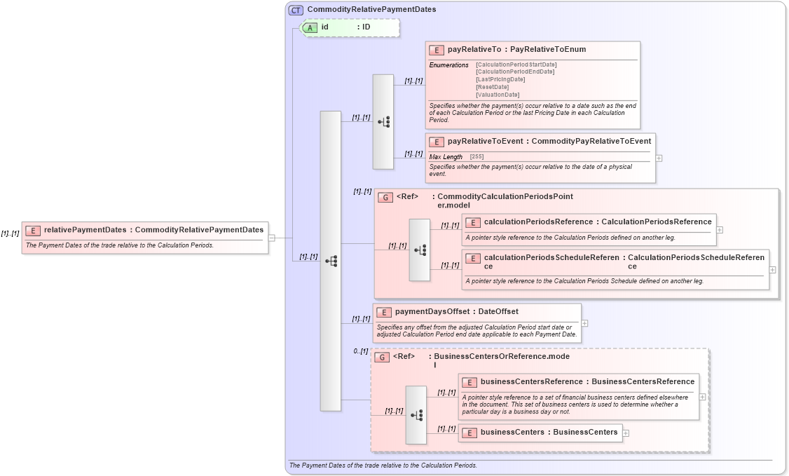
Task: Click the A attribute icon next to id
Action: pos(310,27)
